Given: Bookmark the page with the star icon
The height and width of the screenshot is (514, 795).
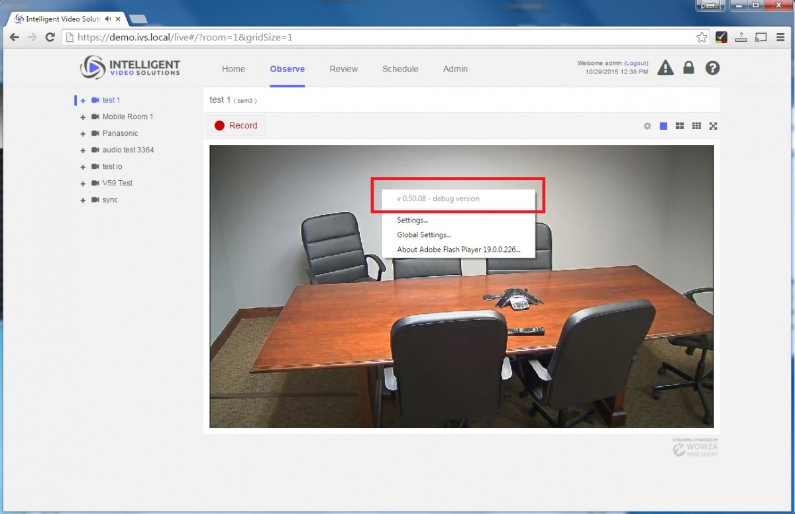Looking at the screenshot, I should (x=702, y=37).
